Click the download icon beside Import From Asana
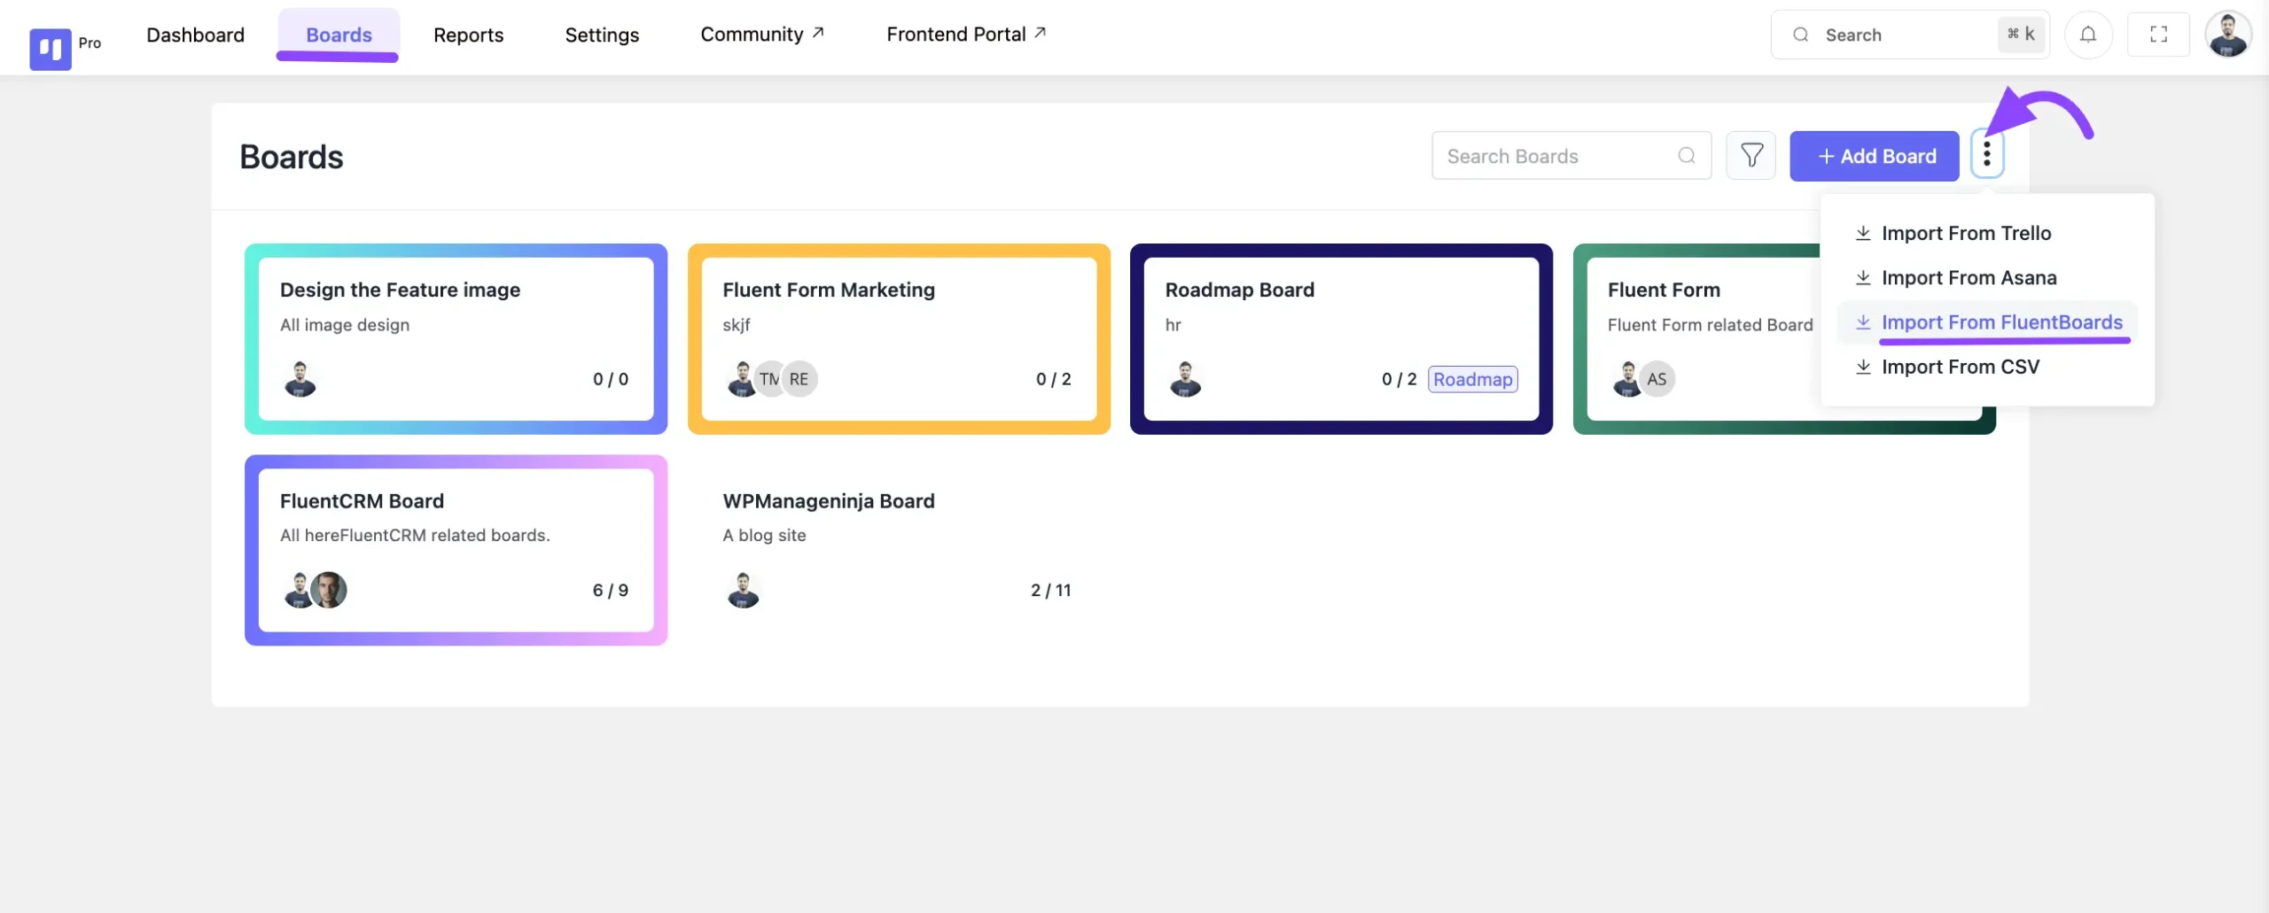 click(1863, 277)
